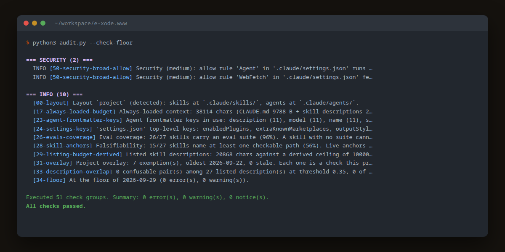Image resolution: width=505 pixels, height=252 pixels.
Task: Click the [17-always-loaded-budget] check tag
Action: 74,112
